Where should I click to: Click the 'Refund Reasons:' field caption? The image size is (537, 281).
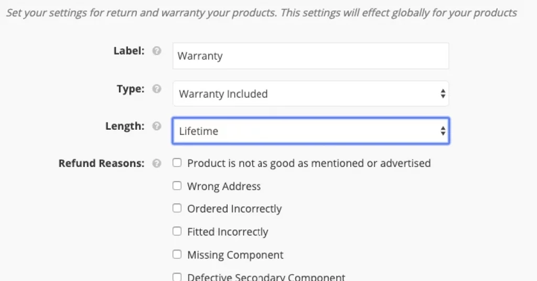tap(101, 163)
